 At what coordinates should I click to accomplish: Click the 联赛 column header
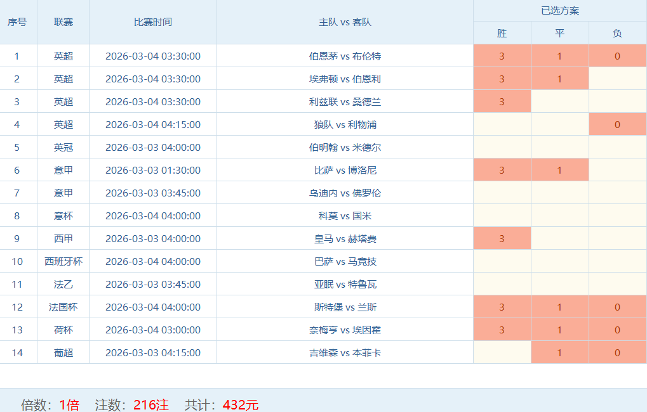(63, 22)
